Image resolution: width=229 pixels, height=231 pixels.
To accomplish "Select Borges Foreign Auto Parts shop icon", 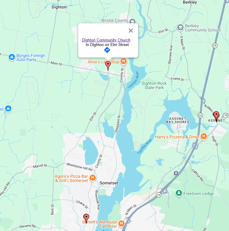I will (x=12, y=57).
